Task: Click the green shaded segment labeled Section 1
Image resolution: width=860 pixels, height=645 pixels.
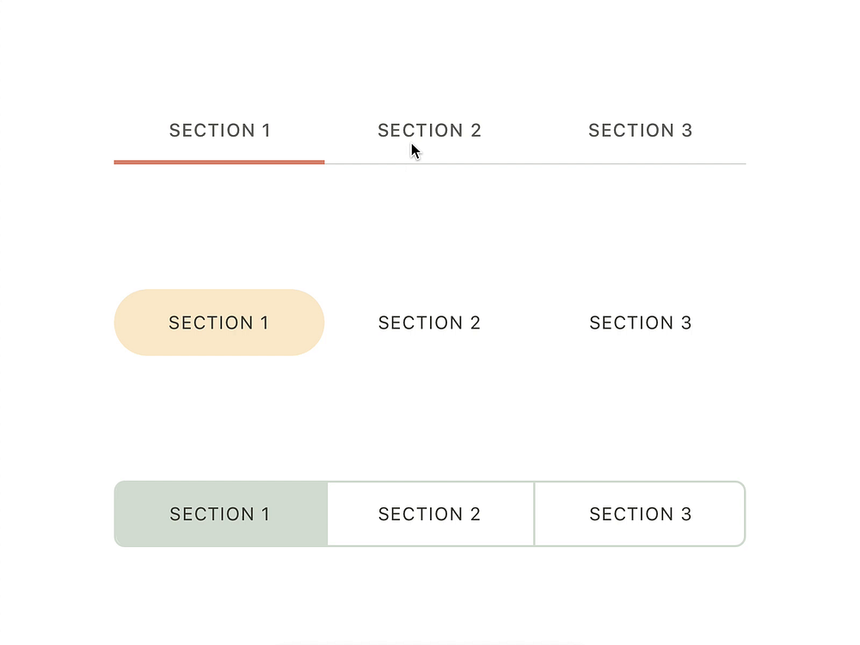Action: [x=219, y=513]
